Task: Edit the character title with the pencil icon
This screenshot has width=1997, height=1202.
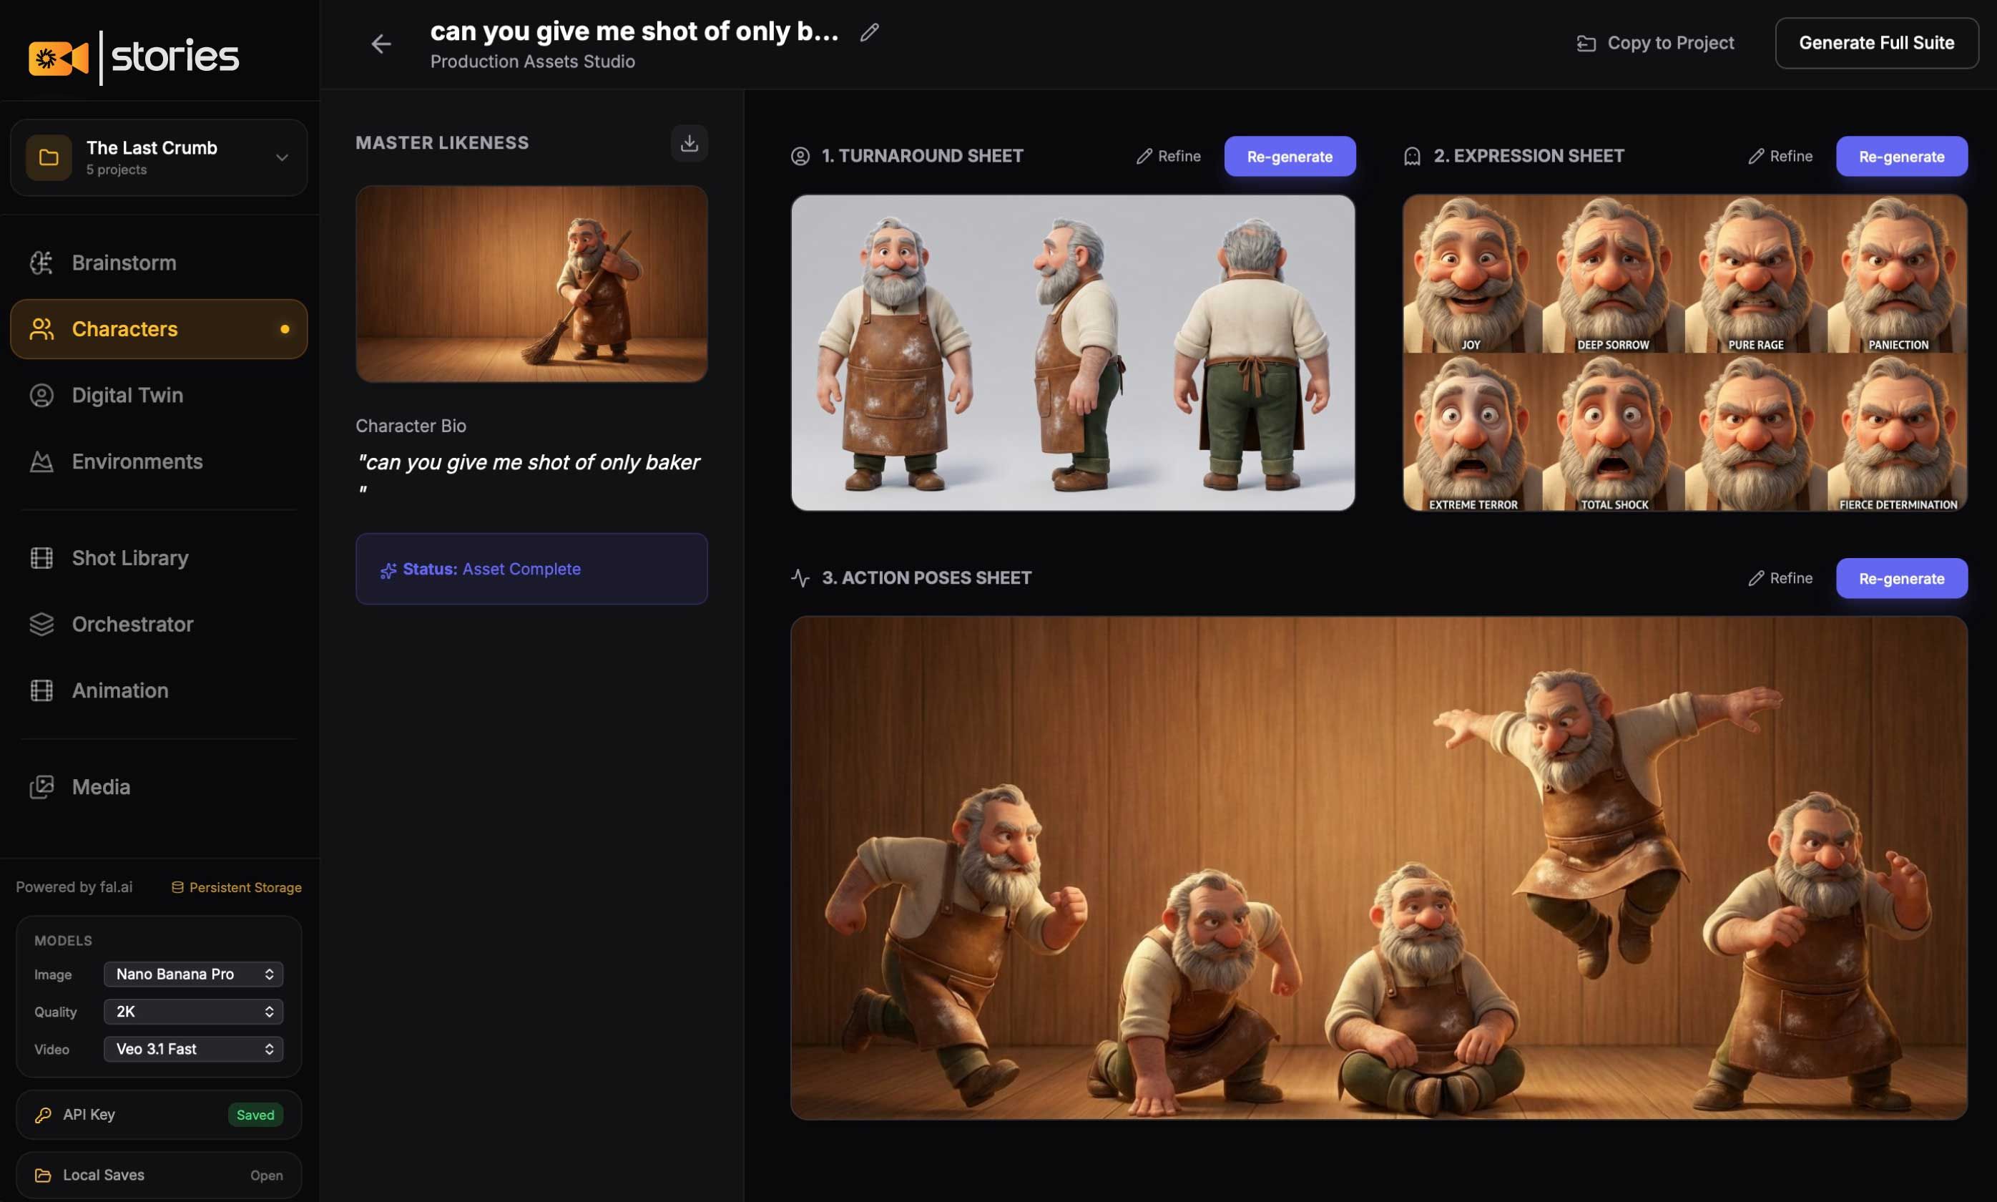Action: tap(868, 31)
